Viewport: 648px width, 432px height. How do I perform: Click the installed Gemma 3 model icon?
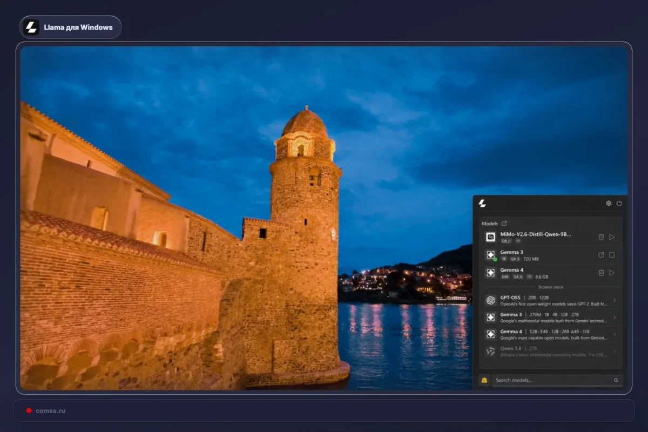(x=490, y=255)
